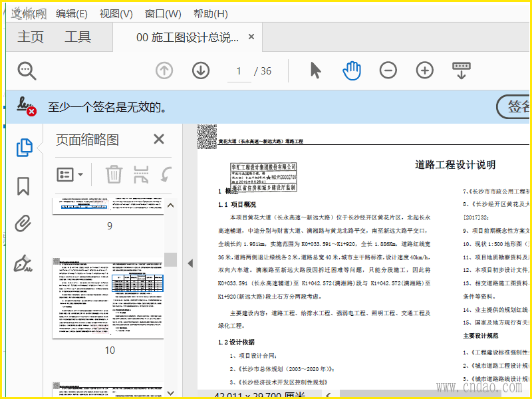Click the QR code on the page
Image resolution: width=532 pixels, height=399 pixels.
click(207, 136)
